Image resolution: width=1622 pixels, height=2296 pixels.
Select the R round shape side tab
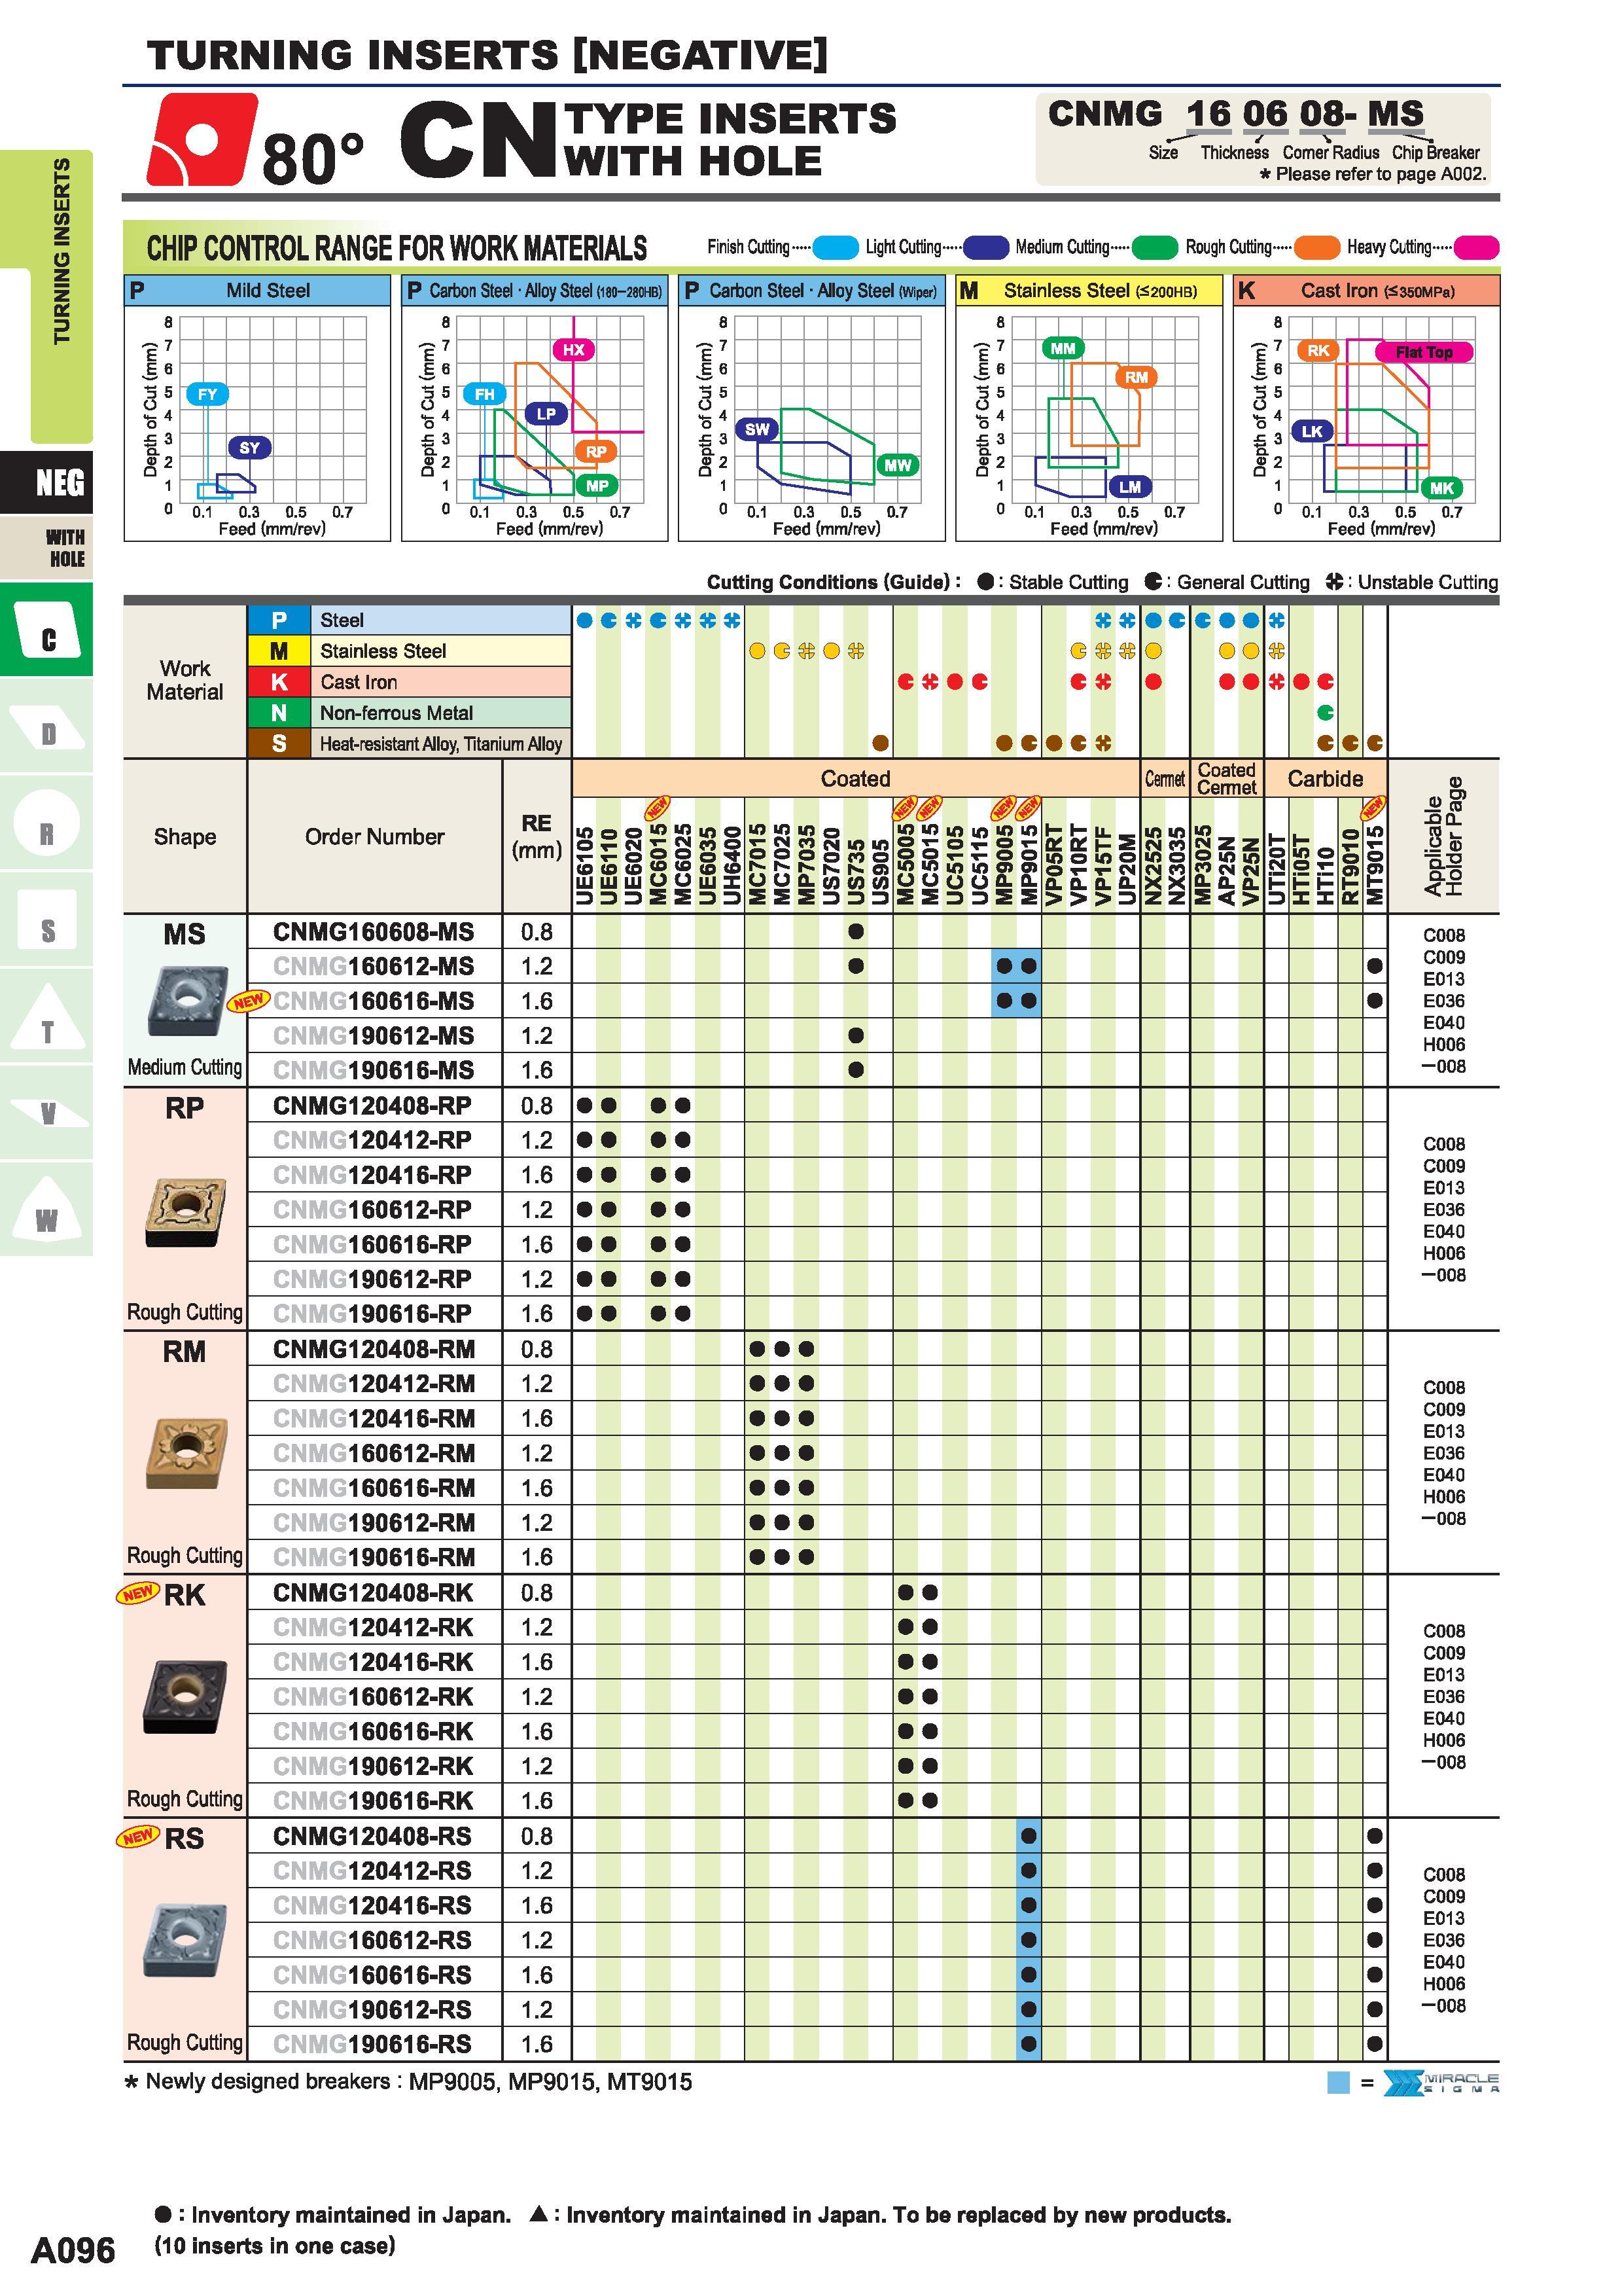pos(46,822)
